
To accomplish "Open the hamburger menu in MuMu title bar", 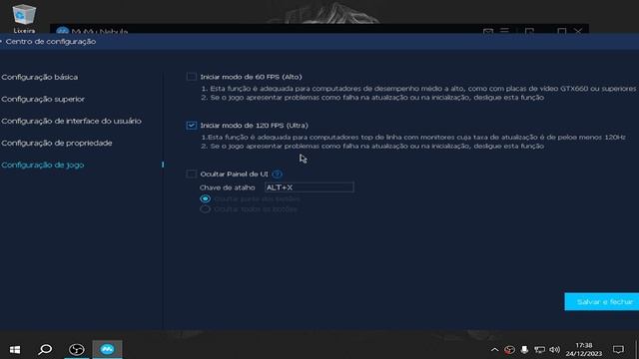I will 504,31.
